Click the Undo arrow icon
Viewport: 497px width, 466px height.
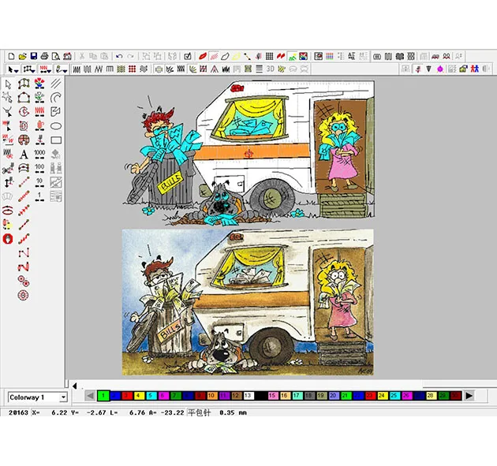point(118,56)
